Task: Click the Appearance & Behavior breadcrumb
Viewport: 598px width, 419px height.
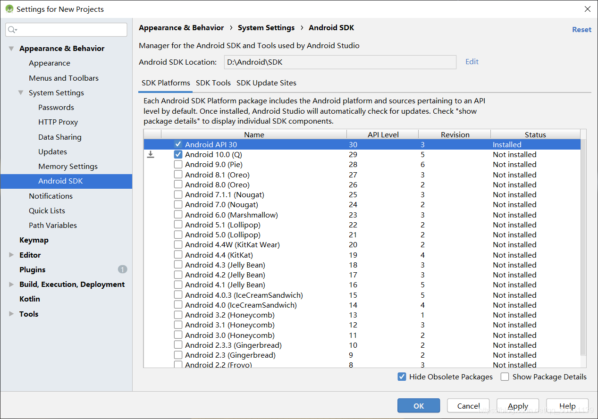Action: (x=181, y=28)
